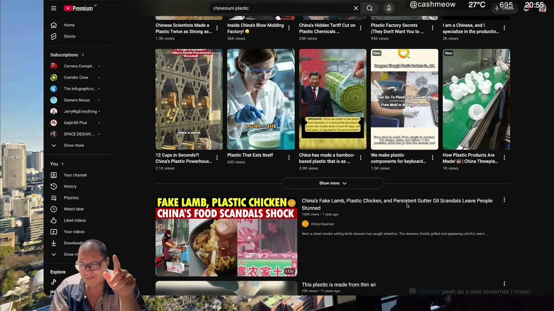Play the plastic keyboard components short thumbnail
The image size is (554, 311).
tap(405, 99)
